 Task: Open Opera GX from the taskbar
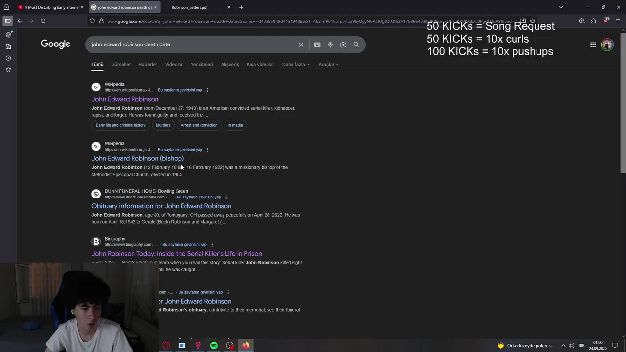click(166, 346)
